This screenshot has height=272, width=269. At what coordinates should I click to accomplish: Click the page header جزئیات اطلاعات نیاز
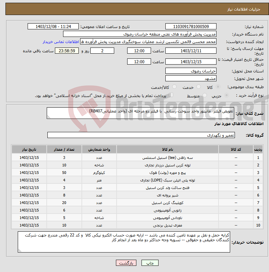pyautogui.click(x=243, y=9)
